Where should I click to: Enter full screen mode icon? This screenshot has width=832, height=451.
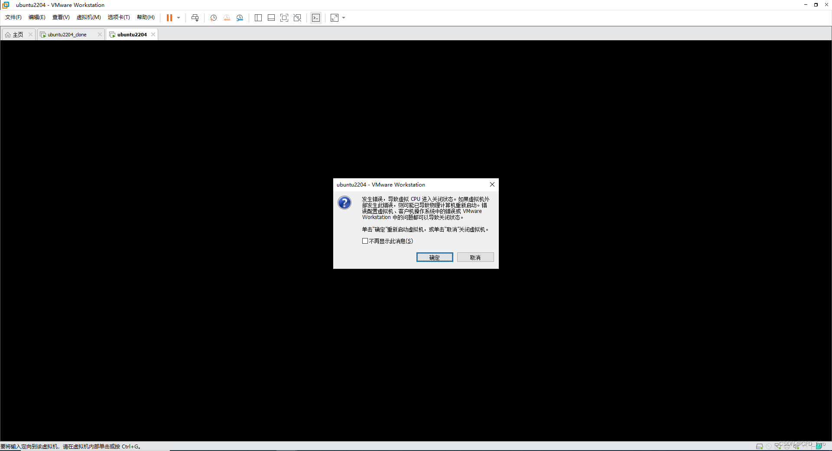(284, 18)
